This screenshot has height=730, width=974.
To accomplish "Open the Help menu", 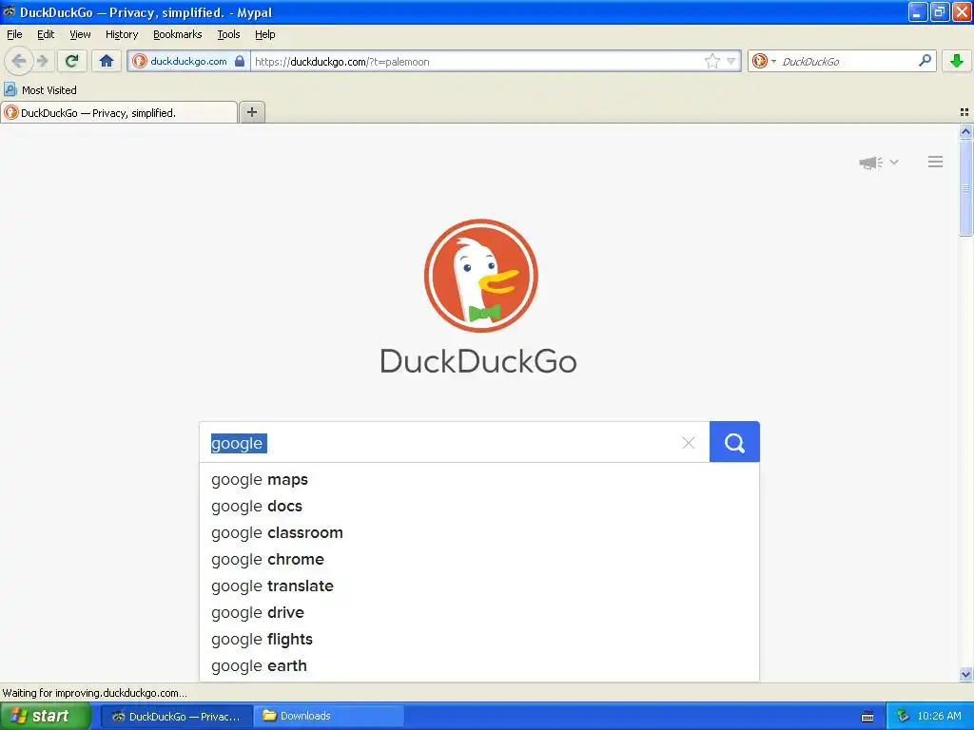I will pos(264,34).
